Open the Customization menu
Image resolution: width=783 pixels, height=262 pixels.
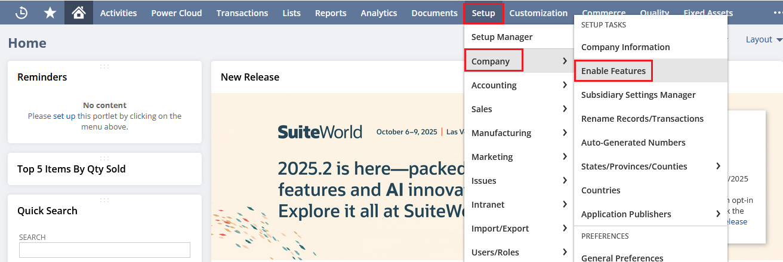[x=538, y=13]
